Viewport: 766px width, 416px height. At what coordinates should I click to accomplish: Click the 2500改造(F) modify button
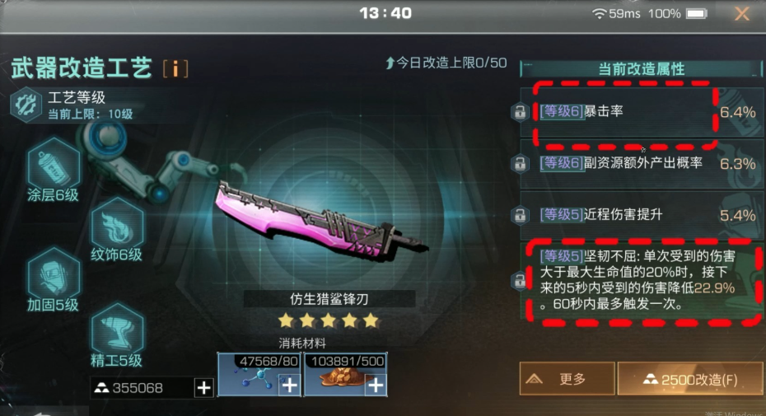click(690, 379)
